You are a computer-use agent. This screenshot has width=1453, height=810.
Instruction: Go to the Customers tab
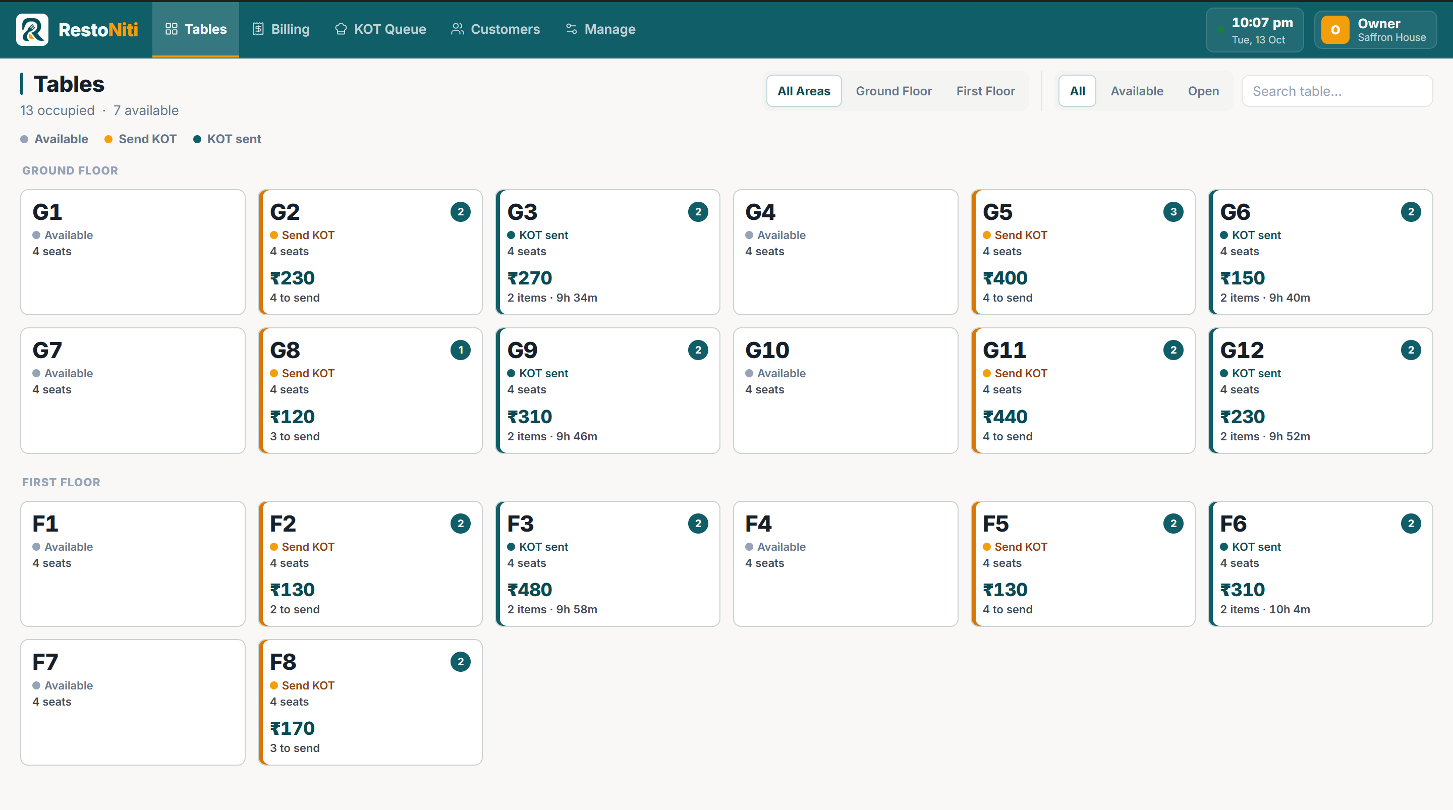(x=495, y=29)
